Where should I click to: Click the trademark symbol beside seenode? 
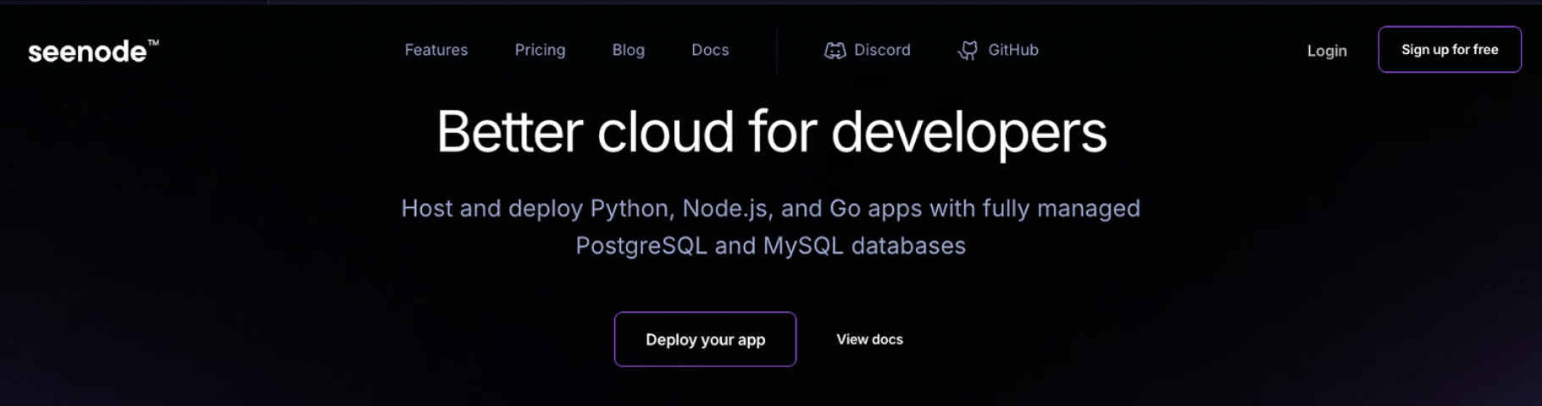click(153, 42)
